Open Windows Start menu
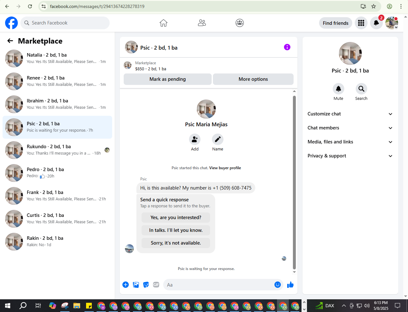This screenshot has width=408, height=312. pos(8,306)
